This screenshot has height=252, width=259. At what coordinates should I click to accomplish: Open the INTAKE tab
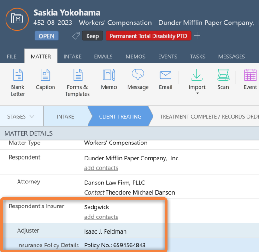point(72,57)
